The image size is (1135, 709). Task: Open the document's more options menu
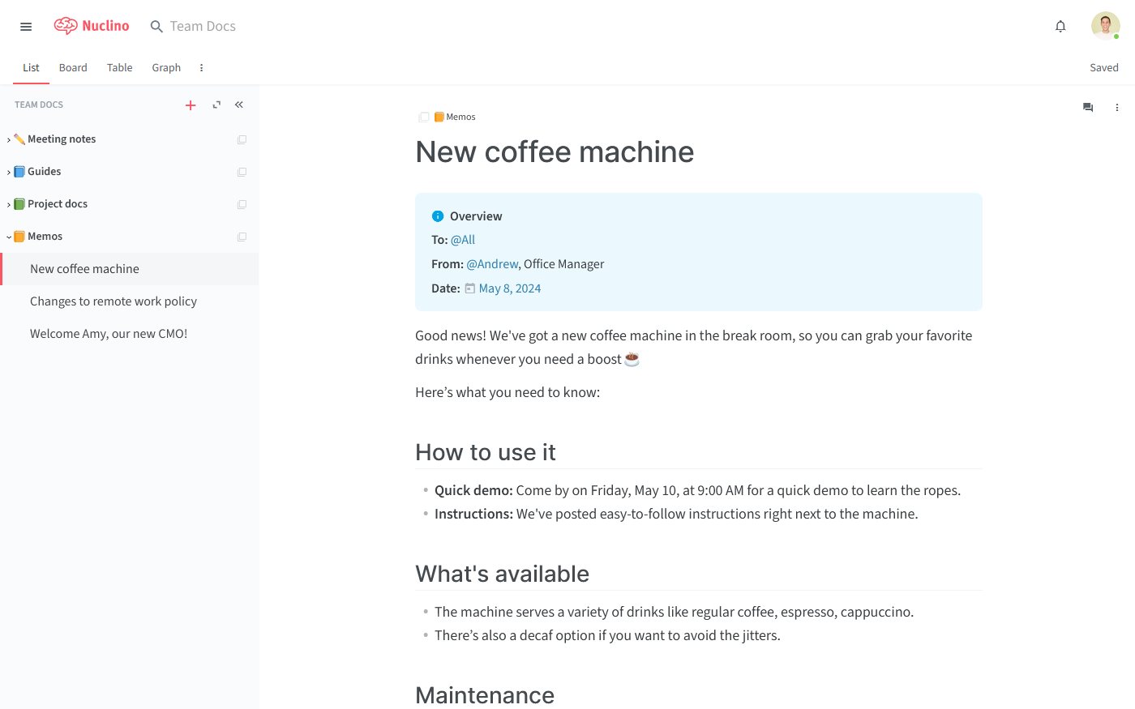tap(1116, 107)
